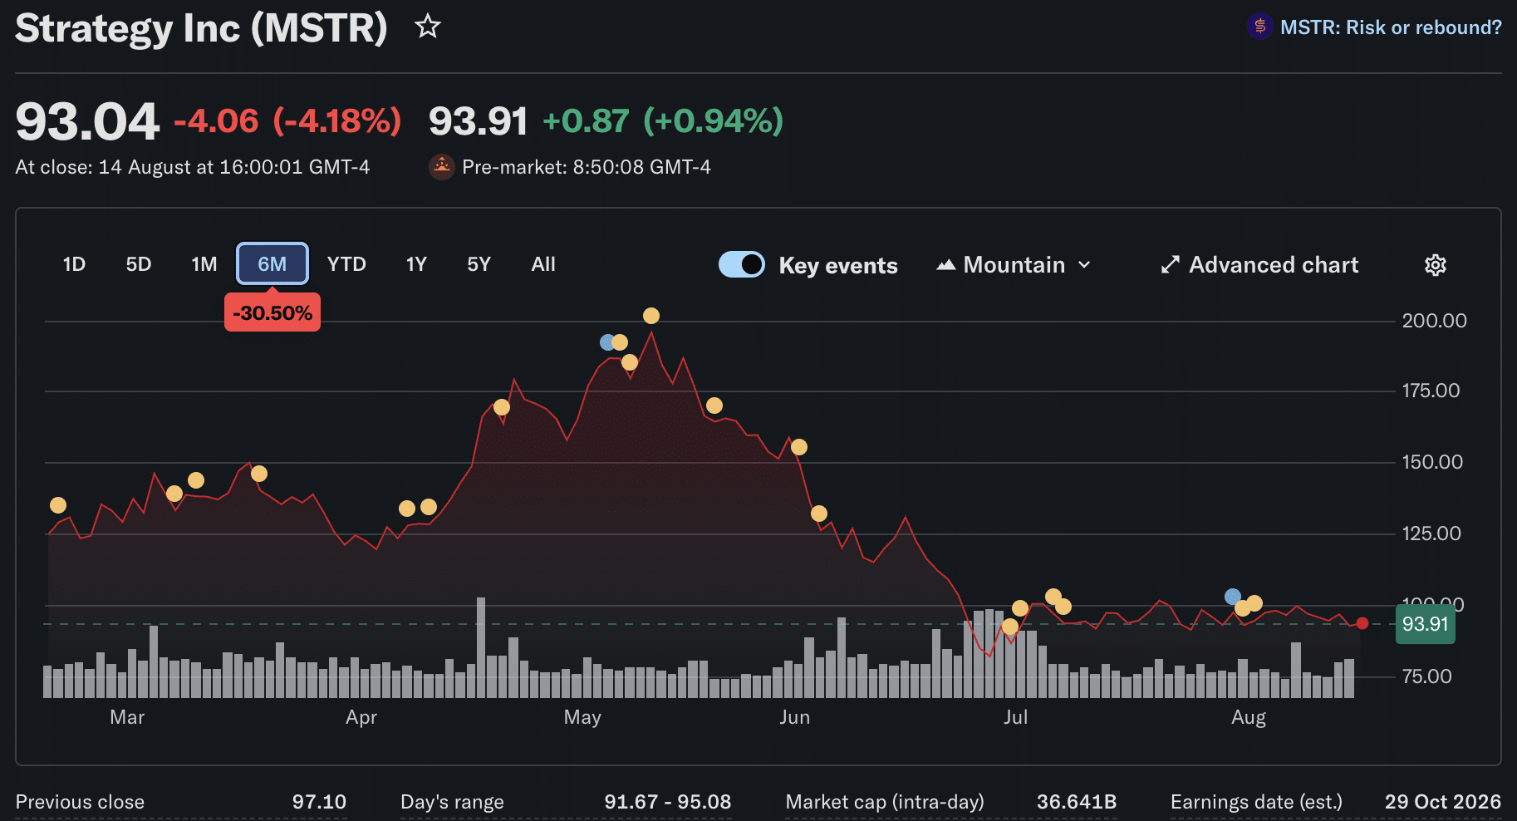
Task: Select the 5D time range
Action: [139, 264]
